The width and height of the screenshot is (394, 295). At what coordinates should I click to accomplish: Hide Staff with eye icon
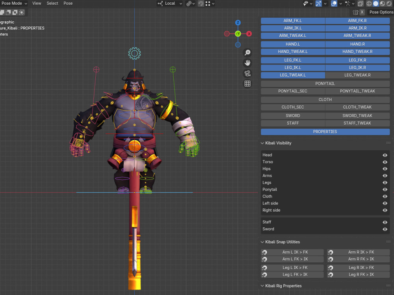coord(385,222)
